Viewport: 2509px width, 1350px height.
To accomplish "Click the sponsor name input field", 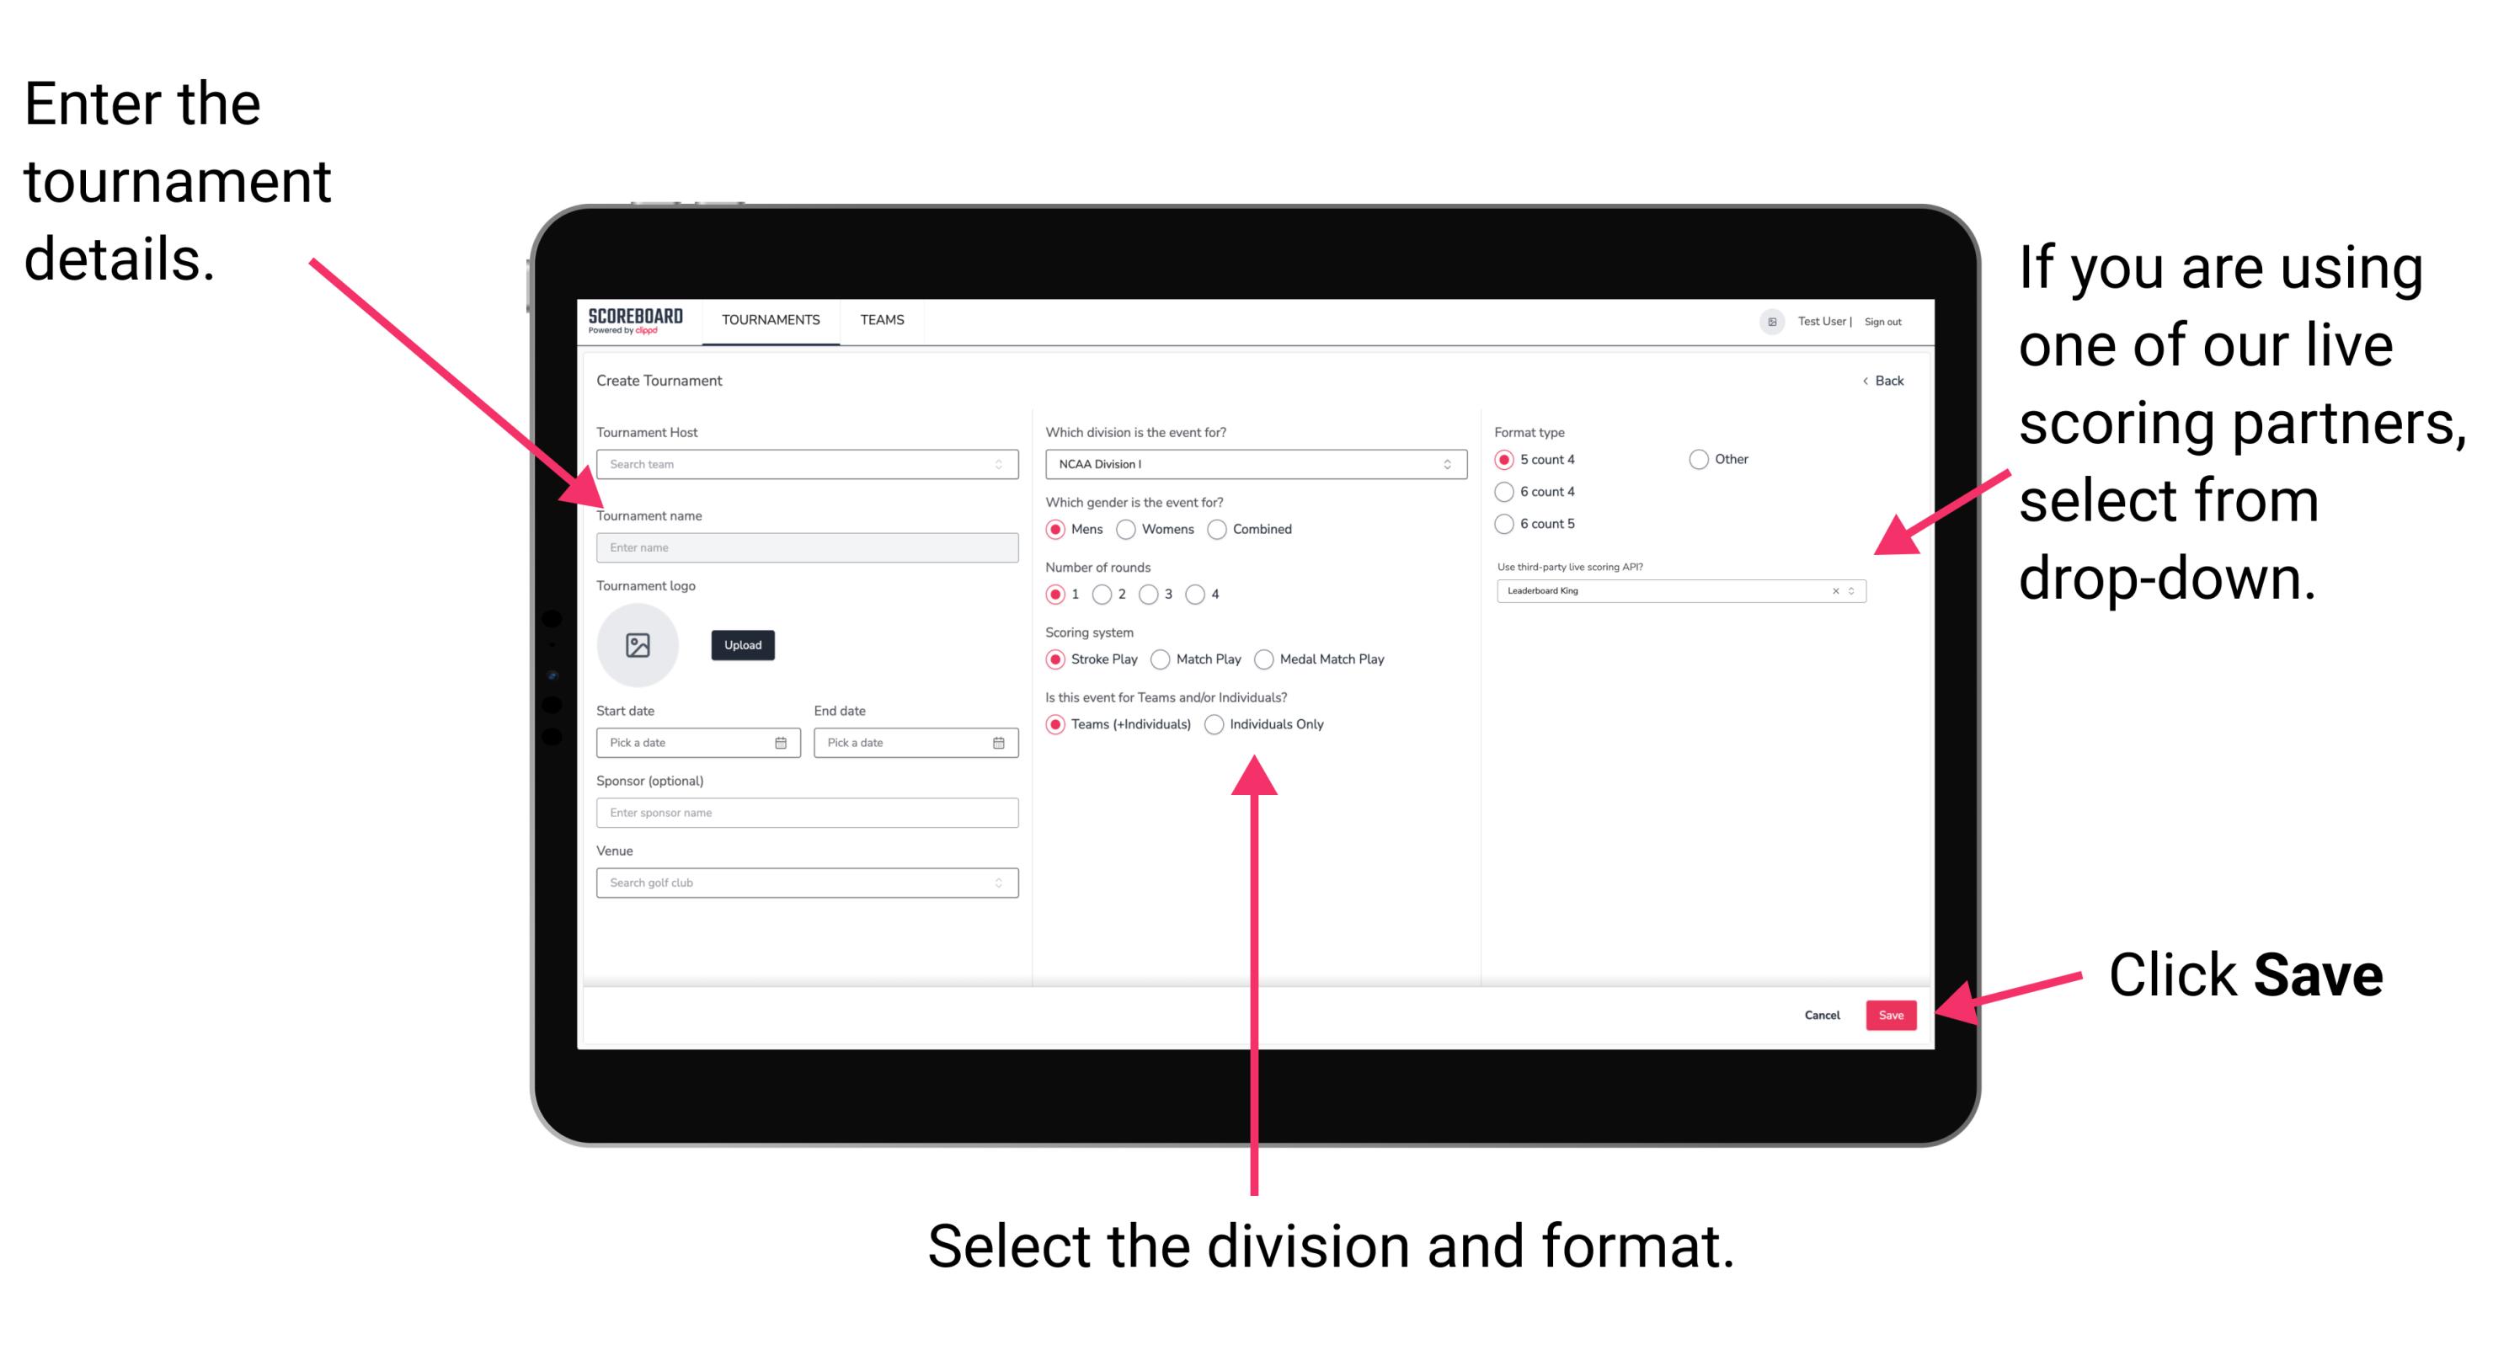I will coord(804,813).
